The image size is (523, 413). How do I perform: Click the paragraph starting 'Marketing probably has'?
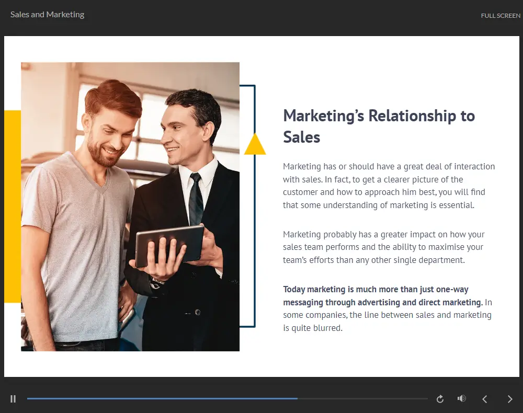tap(383, 247)
